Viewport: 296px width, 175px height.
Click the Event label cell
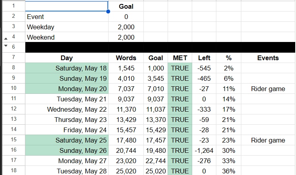click(67, 17)
